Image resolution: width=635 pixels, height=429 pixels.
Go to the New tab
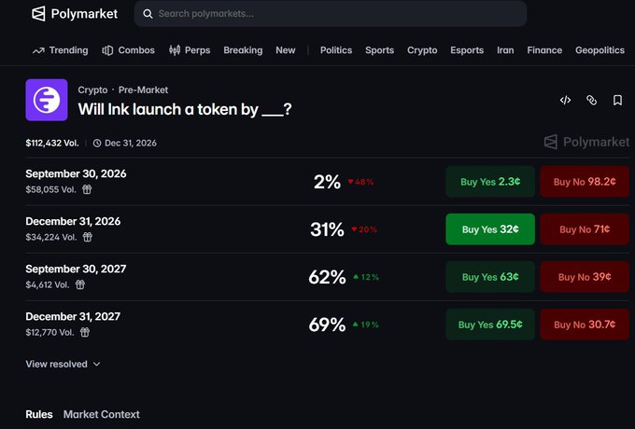click(286, 50)
